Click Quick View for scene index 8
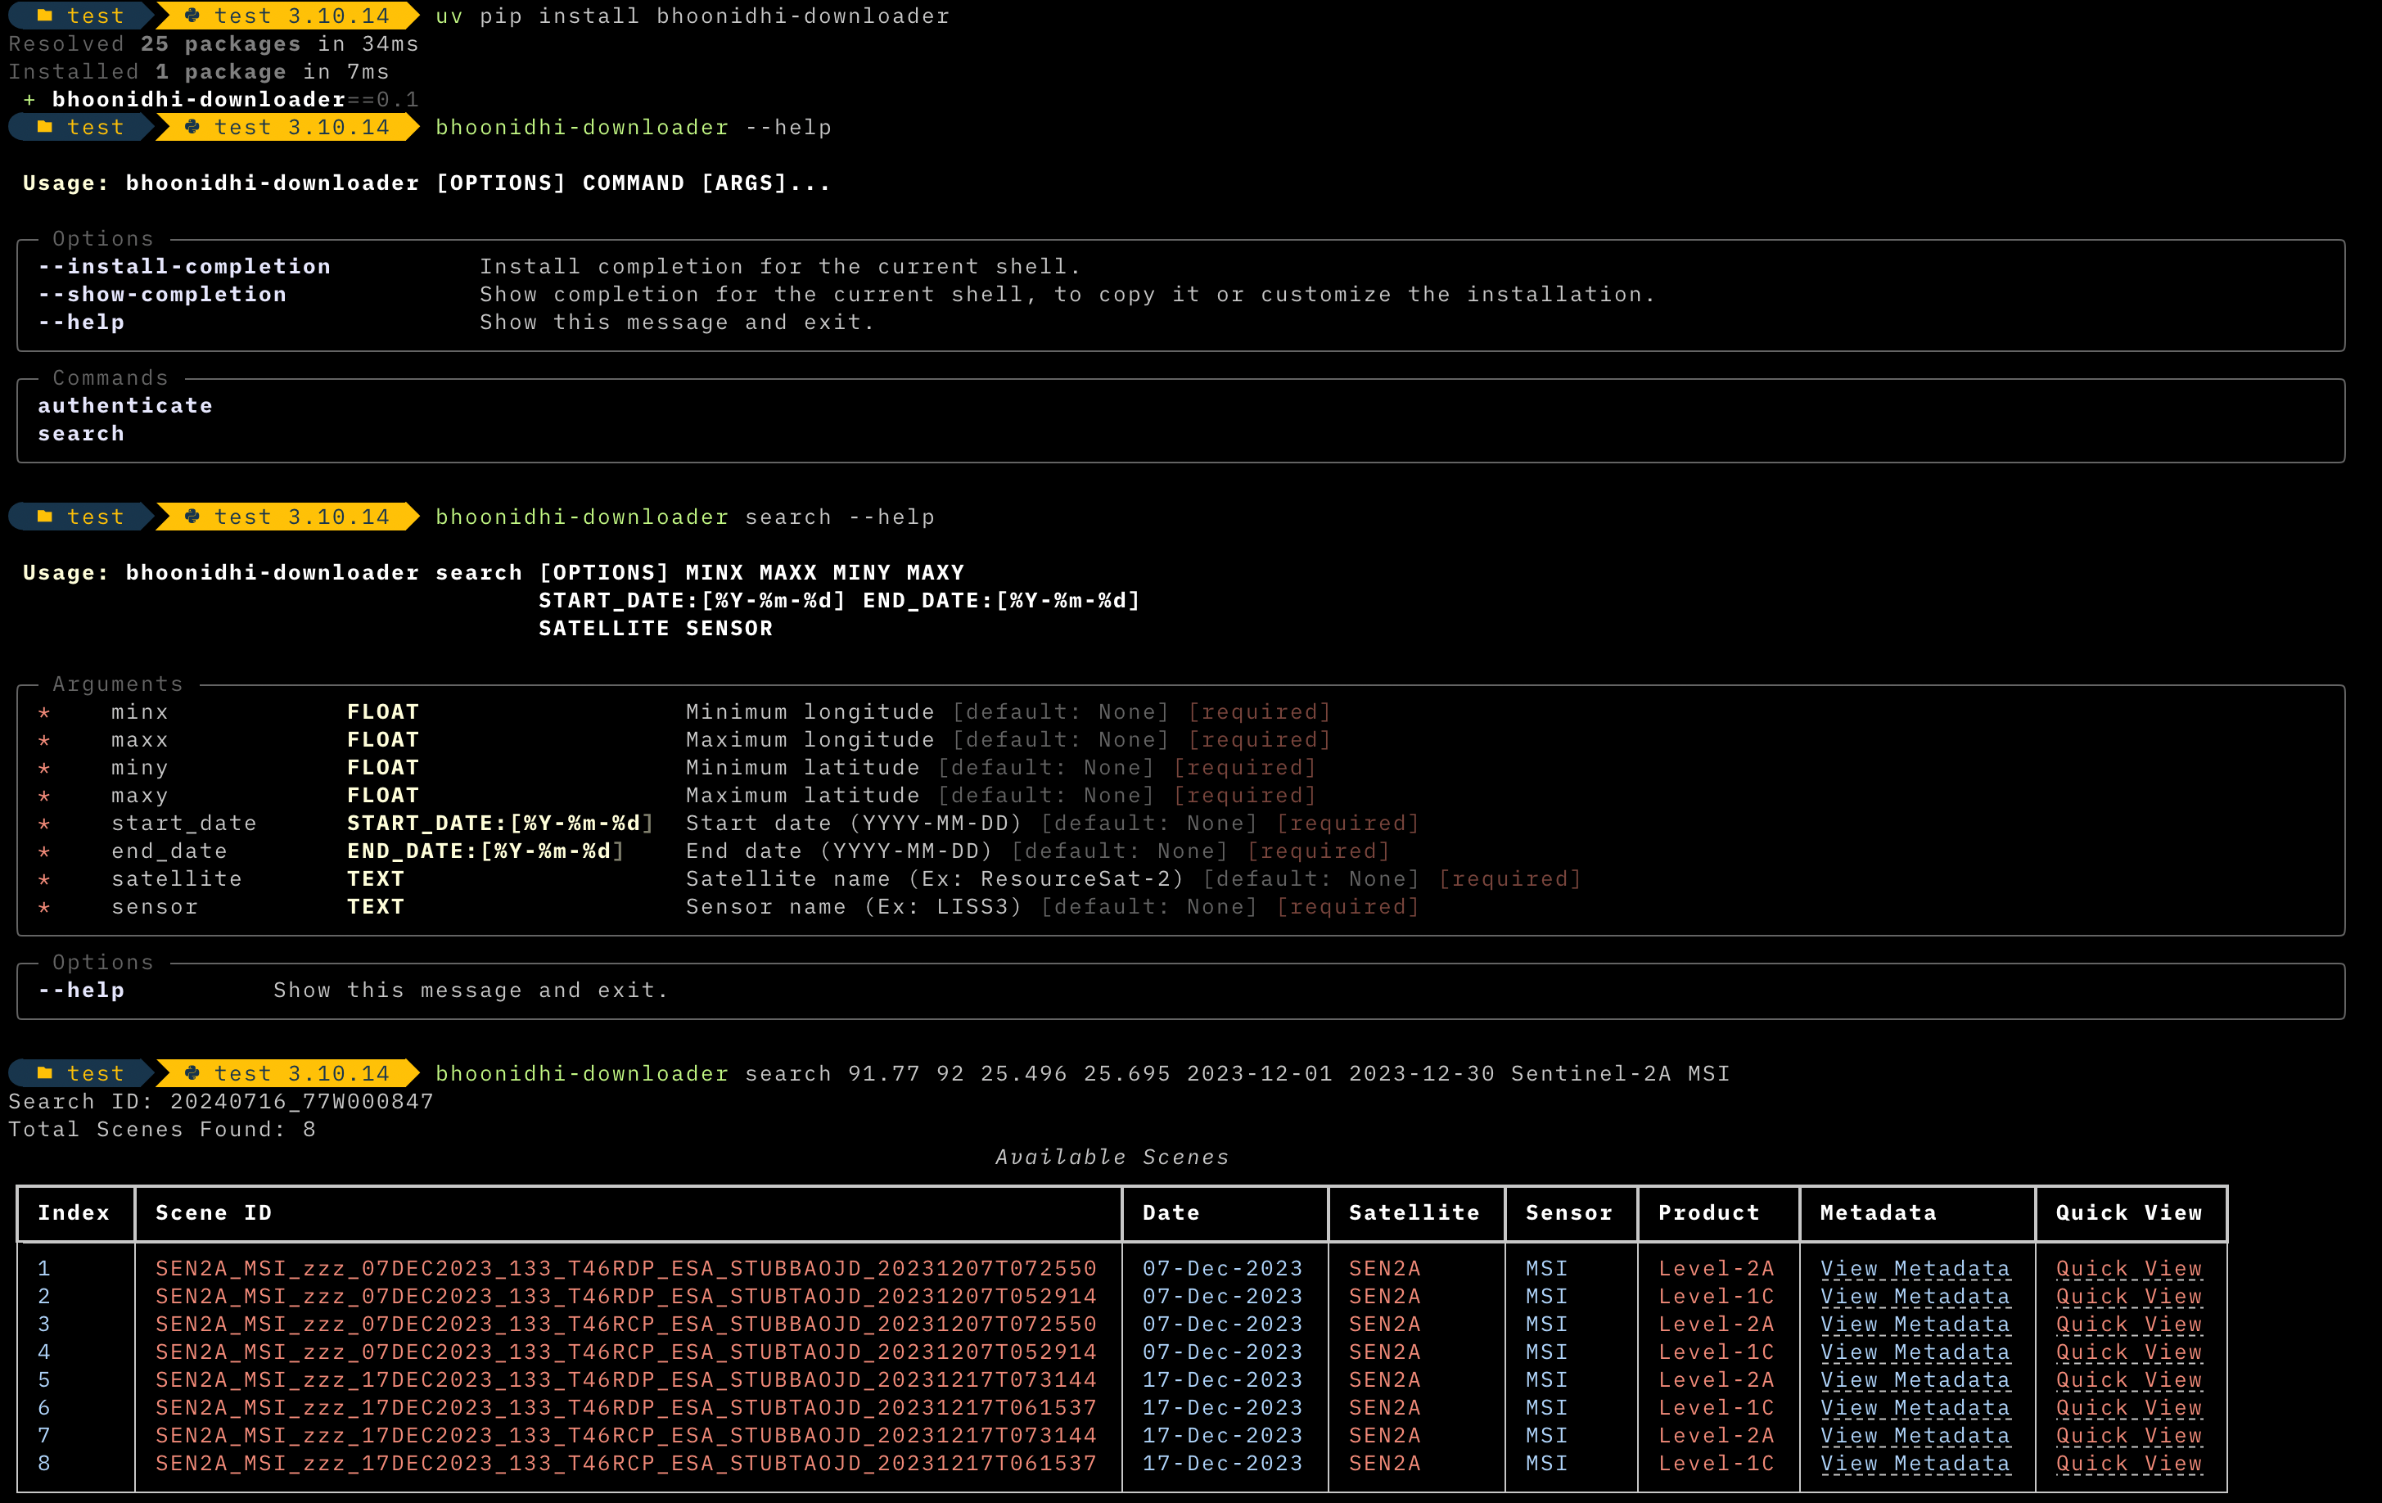 (2129, 1462)
